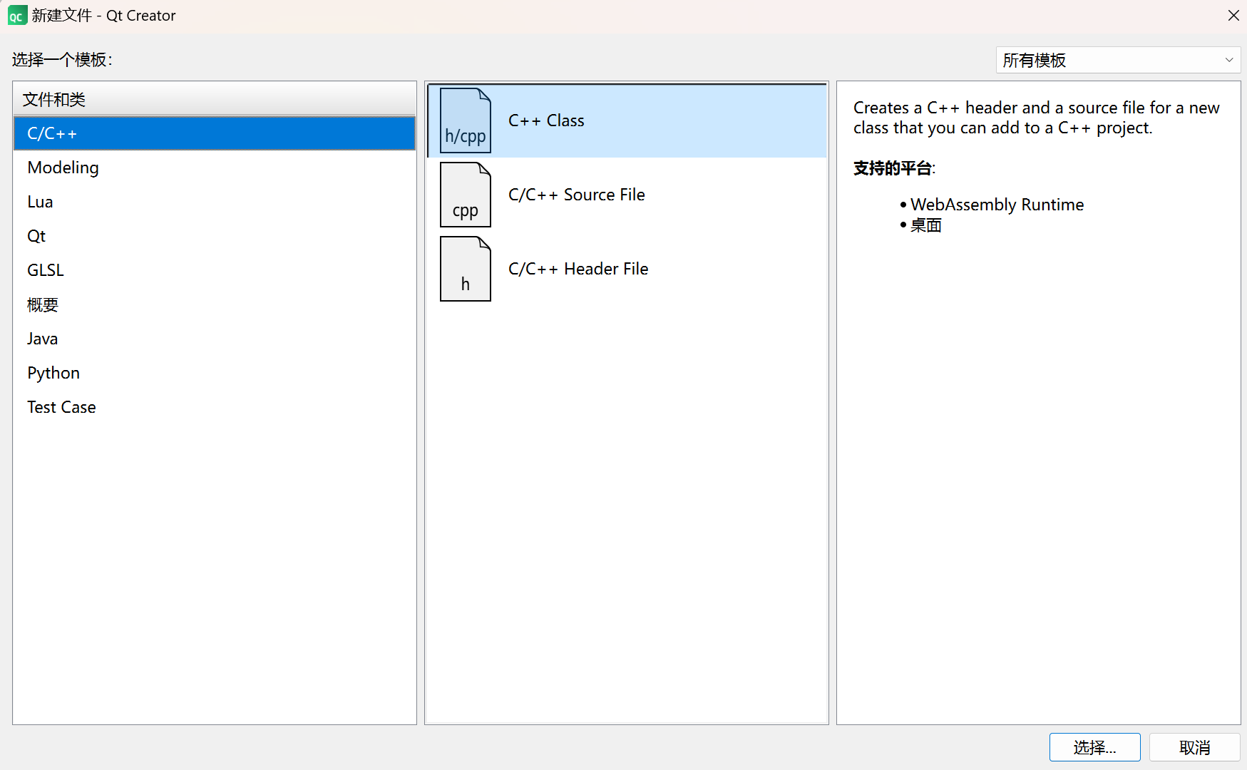Click the WebAssembly Runtime platform text
This screenshot has width=1247, height=770.
pyautogui.click(x=997, y=205)
